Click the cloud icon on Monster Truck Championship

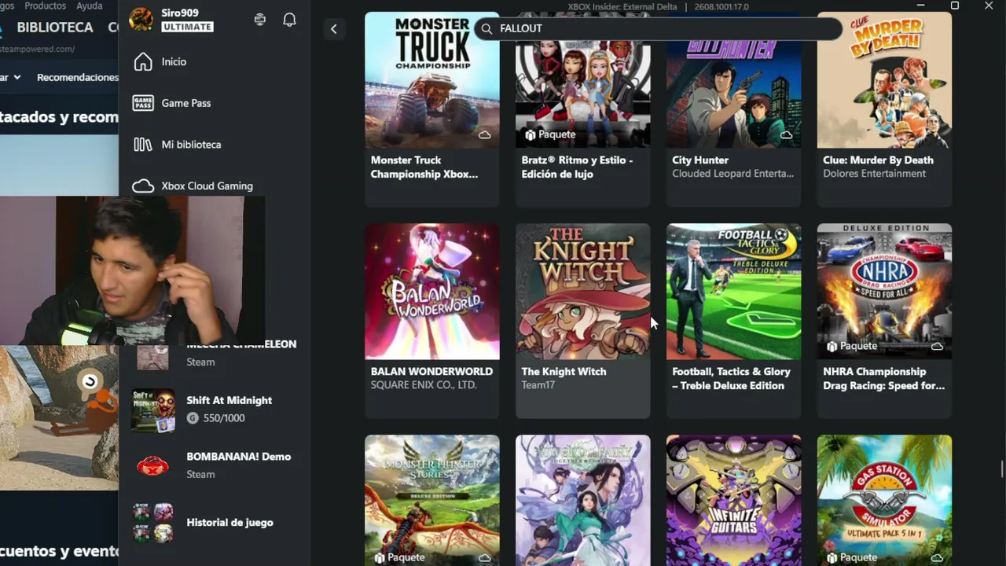(x=485, y=134)
